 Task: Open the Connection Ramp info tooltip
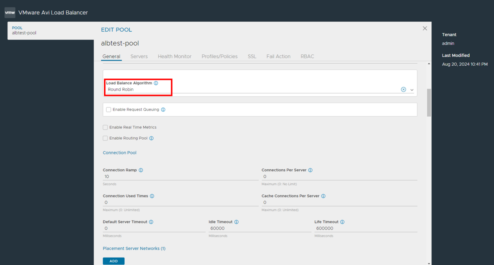point(141,170)
